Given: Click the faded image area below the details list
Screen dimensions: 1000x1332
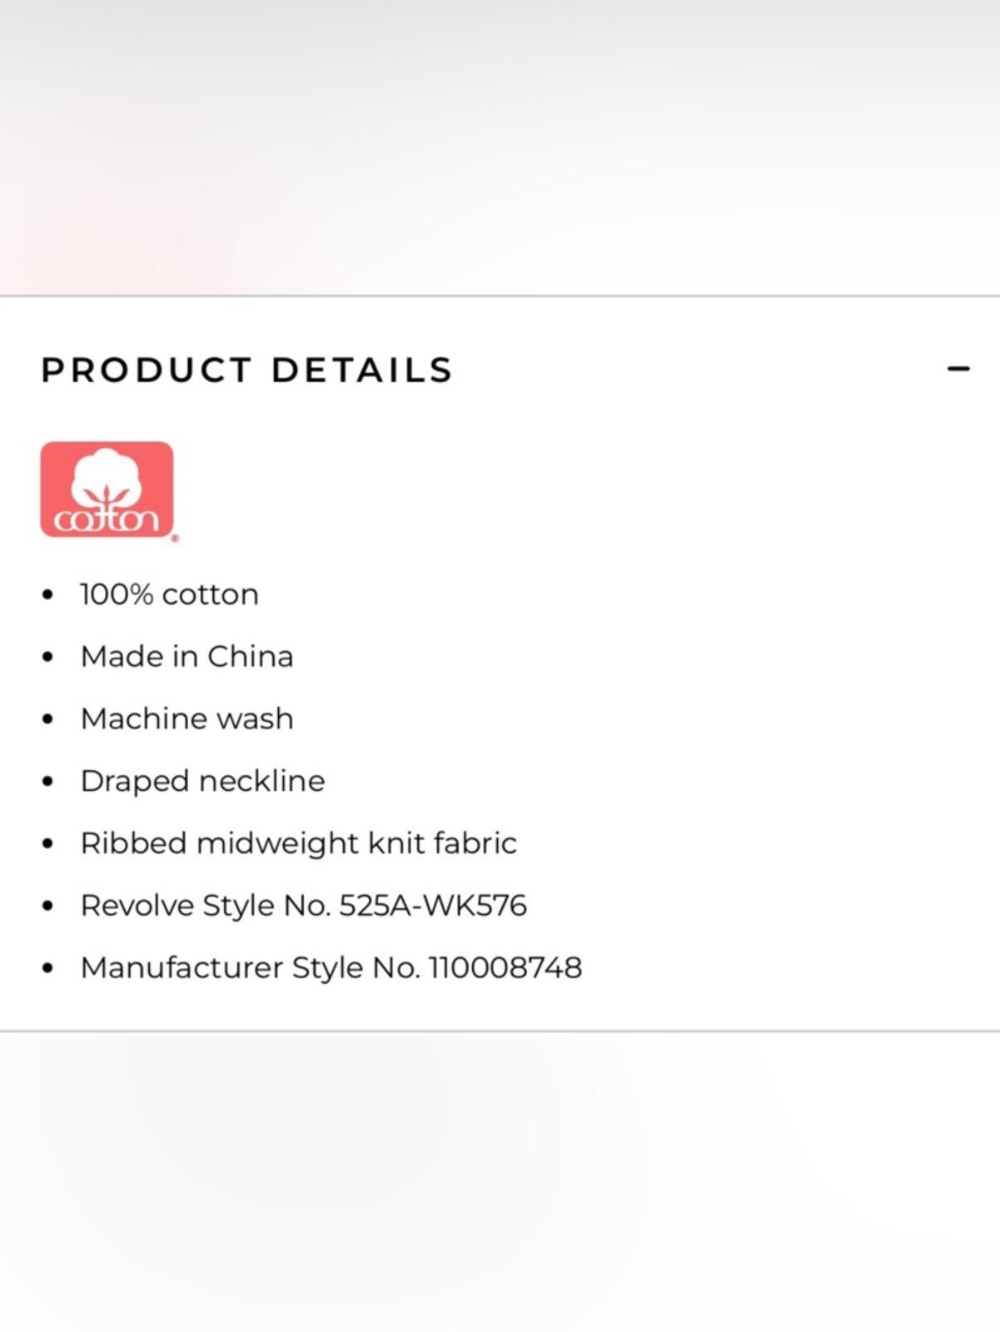Looking at the screenshot, I should click(500, 1182).
